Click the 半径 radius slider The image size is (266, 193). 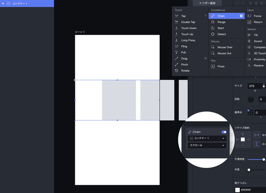click(256, 170)
